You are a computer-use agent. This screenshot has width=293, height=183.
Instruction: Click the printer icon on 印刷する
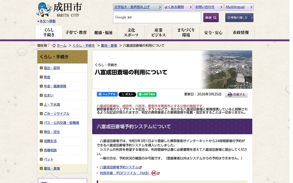(x=230, y=94)
